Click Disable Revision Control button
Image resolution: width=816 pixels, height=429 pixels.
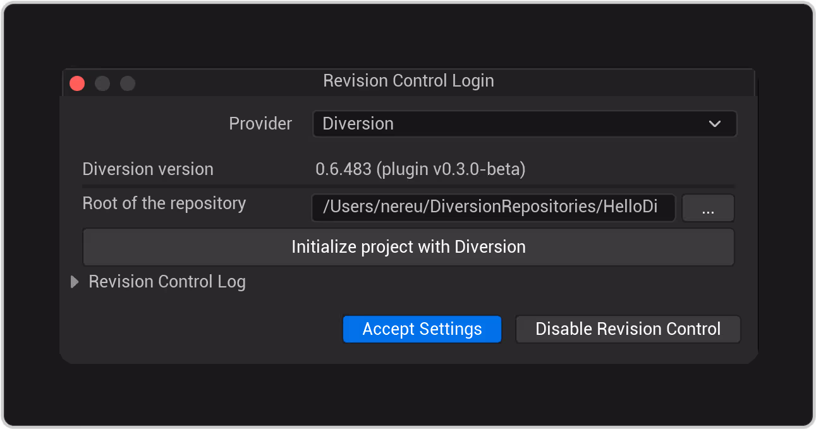(628, 329)
